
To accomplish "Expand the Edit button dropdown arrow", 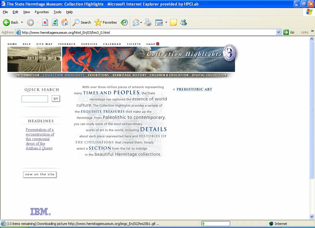I will (x=166, y=22).
